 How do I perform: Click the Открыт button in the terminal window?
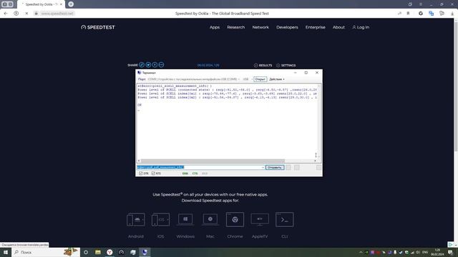click(x=260, y=79)
